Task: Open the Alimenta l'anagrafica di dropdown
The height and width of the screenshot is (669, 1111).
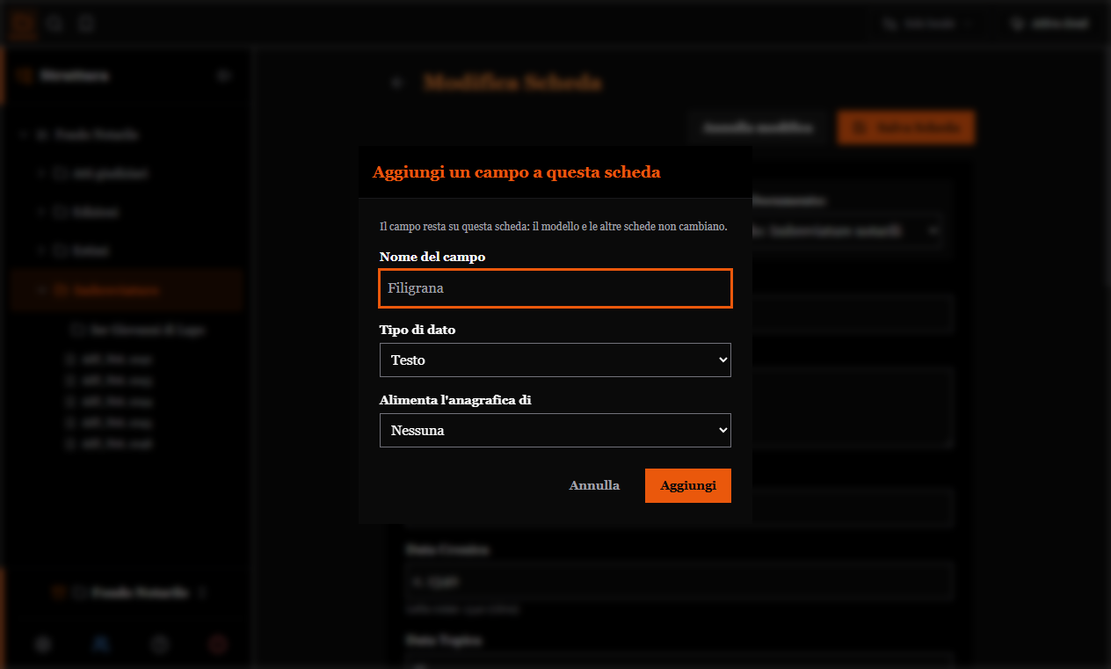Action: (x=555, y=431)
